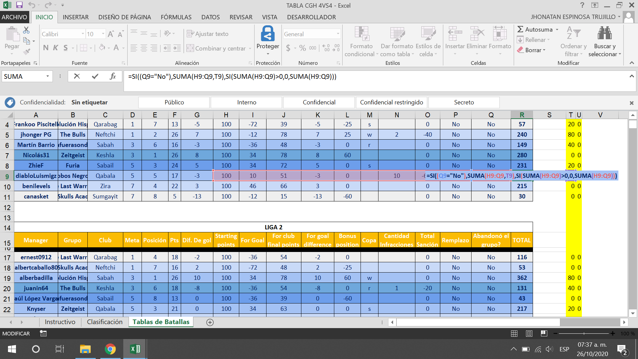Viewport: 638px width, 359px height.
Task: Click the Name Box field showing SUMA
Action: (23, 76)
